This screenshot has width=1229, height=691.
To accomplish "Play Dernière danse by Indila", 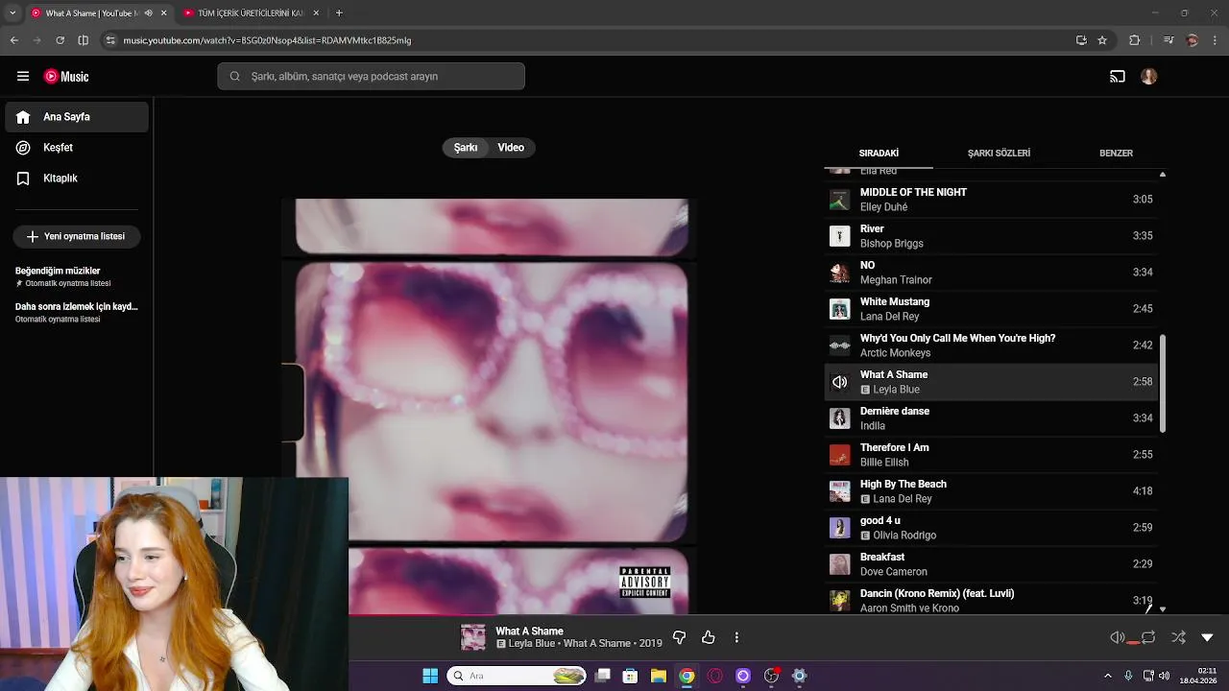I will pos(991,418).
